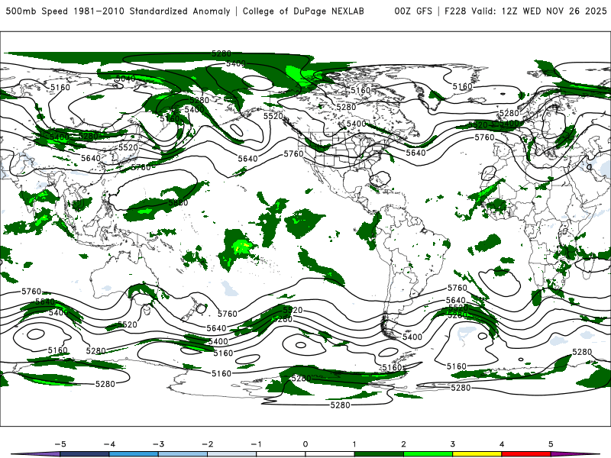Image resolution: width=611 pixels, height=458 pixels.
Task: Click the red 4 to 5 colorbar segment
Action: pyautogui.click(x=526, y=454)
